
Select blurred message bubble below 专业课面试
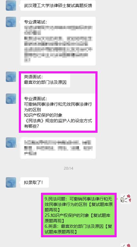pyautogui.click(x=58, y=148)
